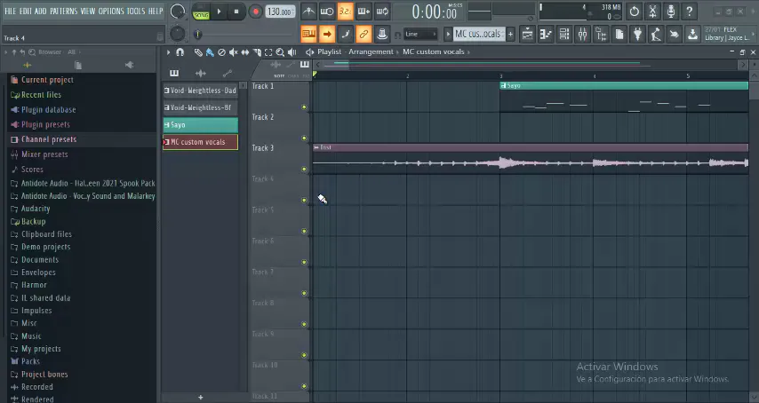The height and width of the screenshot is (403, 759).
Task: Open the TOOLS menu
Action: coord(135,12)
